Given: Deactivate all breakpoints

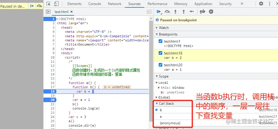Looking at the screenshot, I should coord(202,12).
